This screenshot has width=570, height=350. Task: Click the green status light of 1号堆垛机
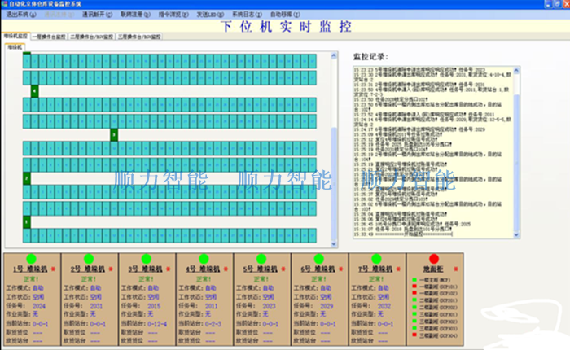tap(31, 259)
